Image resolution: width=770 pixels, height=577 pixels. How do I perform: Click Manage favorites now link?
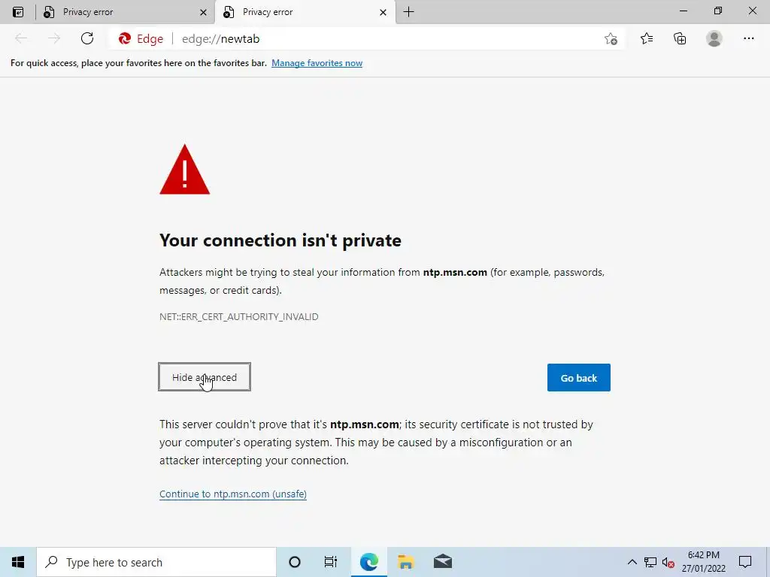317,63
